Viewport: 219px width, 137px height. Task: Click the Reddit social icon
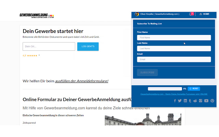click(195, 101)
